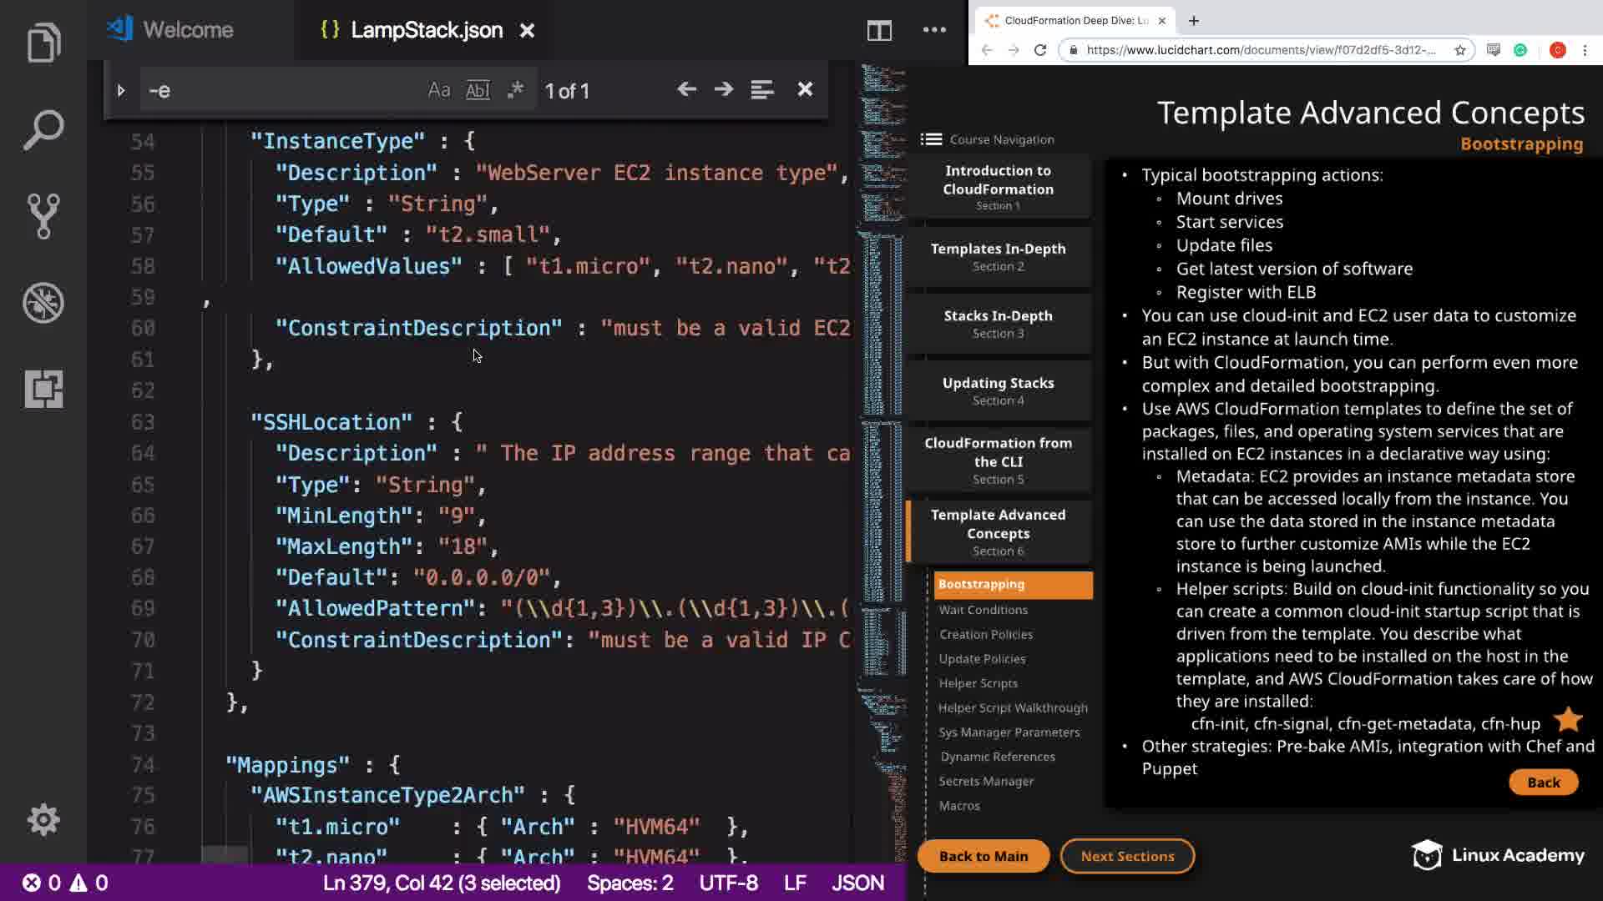
Task: Open the Source Control view
Action: tap(43, 216)
